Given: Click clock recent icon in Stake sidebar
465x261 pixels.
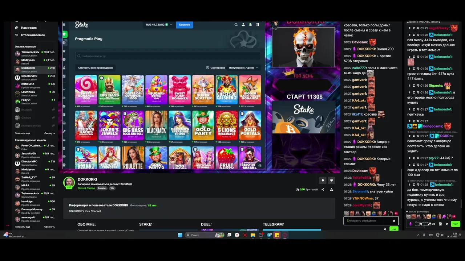Looking at the screenshot, I should [64, 59].
